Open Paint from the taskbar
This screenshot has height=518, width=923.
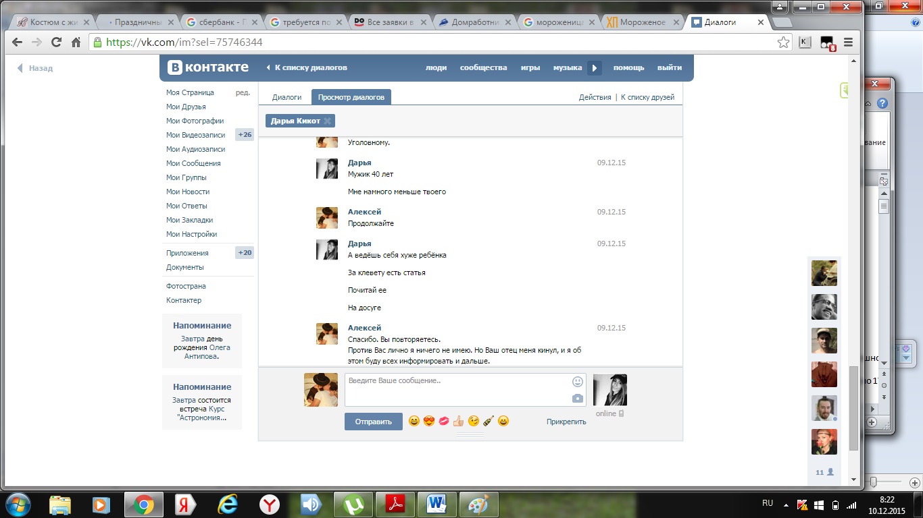coord(478,505)
